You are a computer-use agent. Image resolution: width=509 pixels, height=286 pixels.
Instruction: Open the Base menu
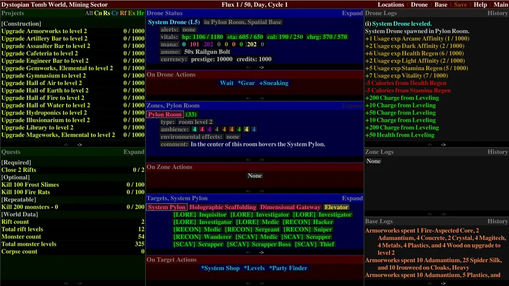coord(441,5)
